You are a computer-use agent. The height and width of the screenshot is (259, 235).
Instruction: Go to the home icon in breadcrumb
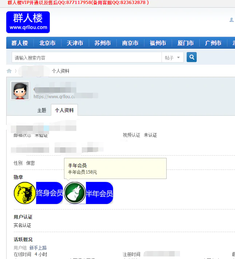coord(9,71)
